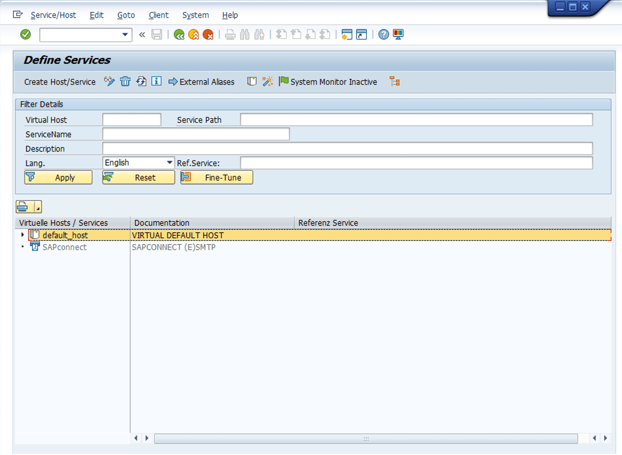
Task: Open the Help question mark icon
Action: pyautogui.click(x=384, y=35)
